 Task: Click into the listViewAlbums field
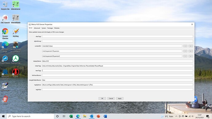click(x=117, y=75)
